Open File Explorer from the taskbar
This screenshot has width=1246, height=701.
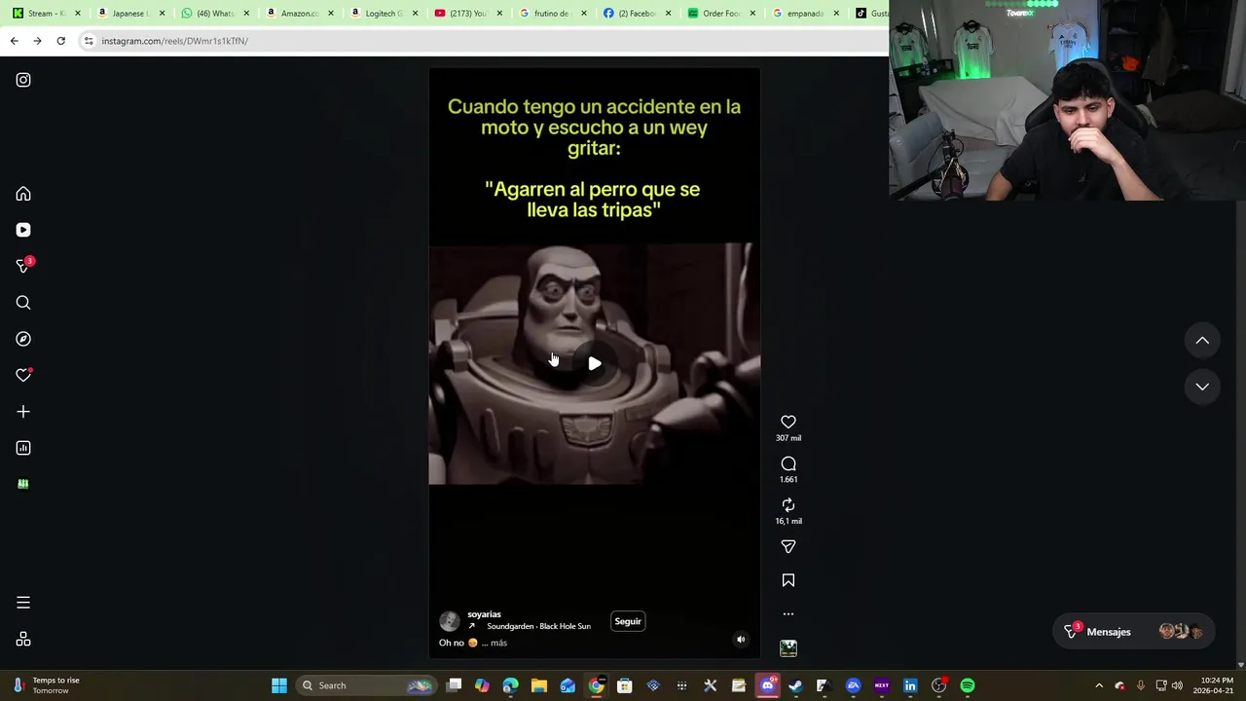click(539, 685)
